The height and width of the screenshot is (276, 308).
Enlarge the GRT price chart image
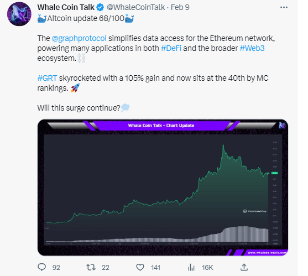click(163, 188)
